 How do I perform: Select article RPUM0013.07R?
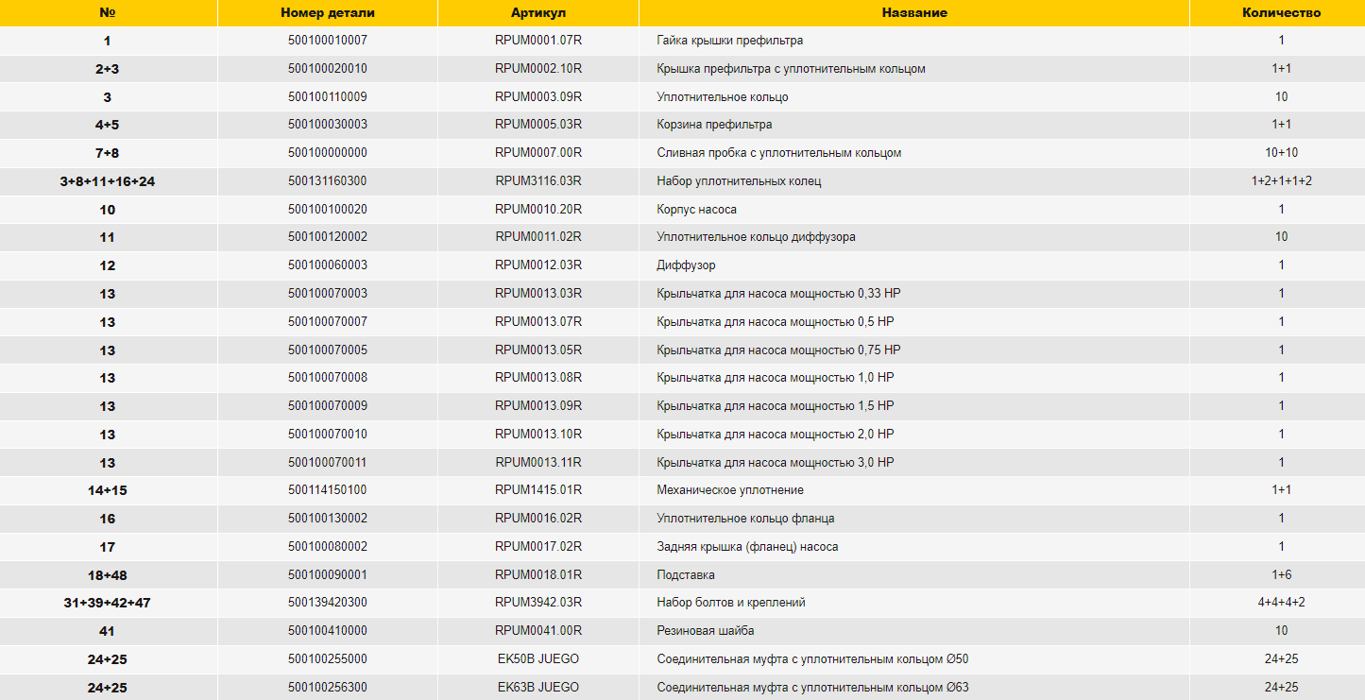tap(538, 321)
